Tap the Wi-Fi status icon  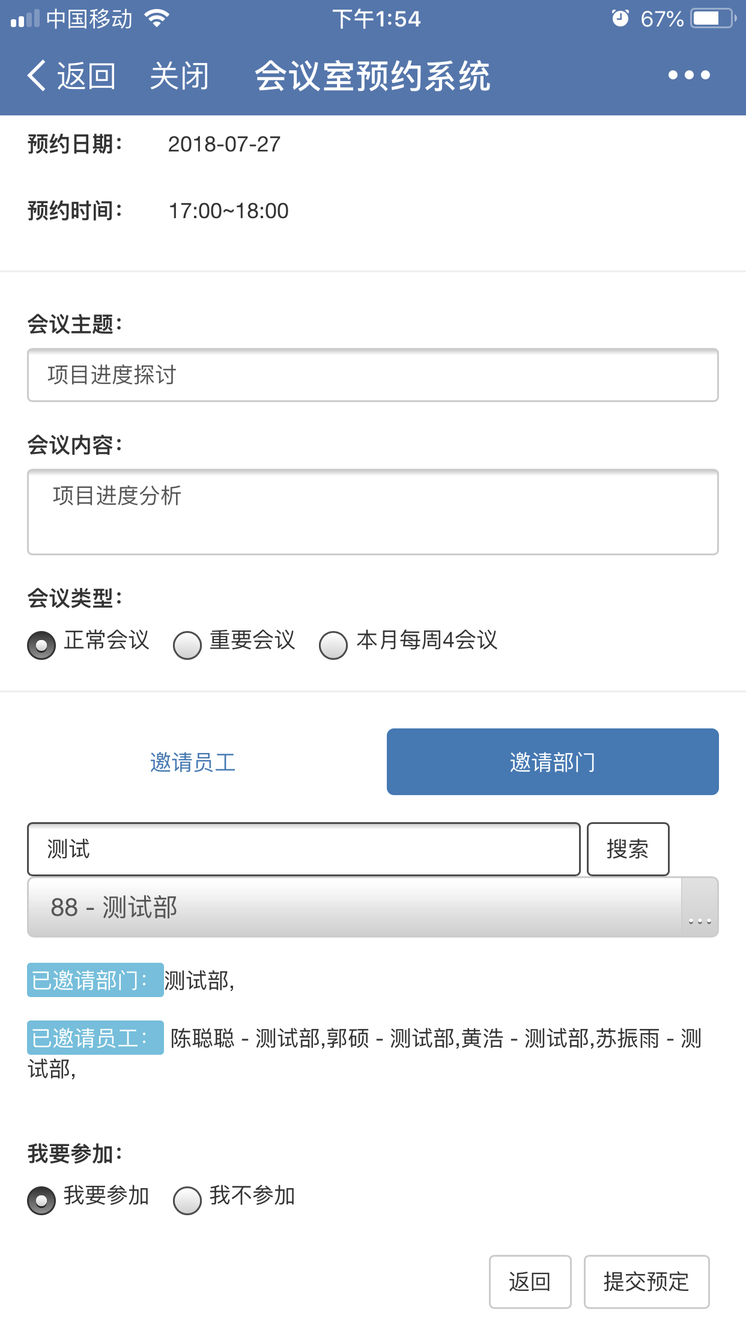click(157, 19)
